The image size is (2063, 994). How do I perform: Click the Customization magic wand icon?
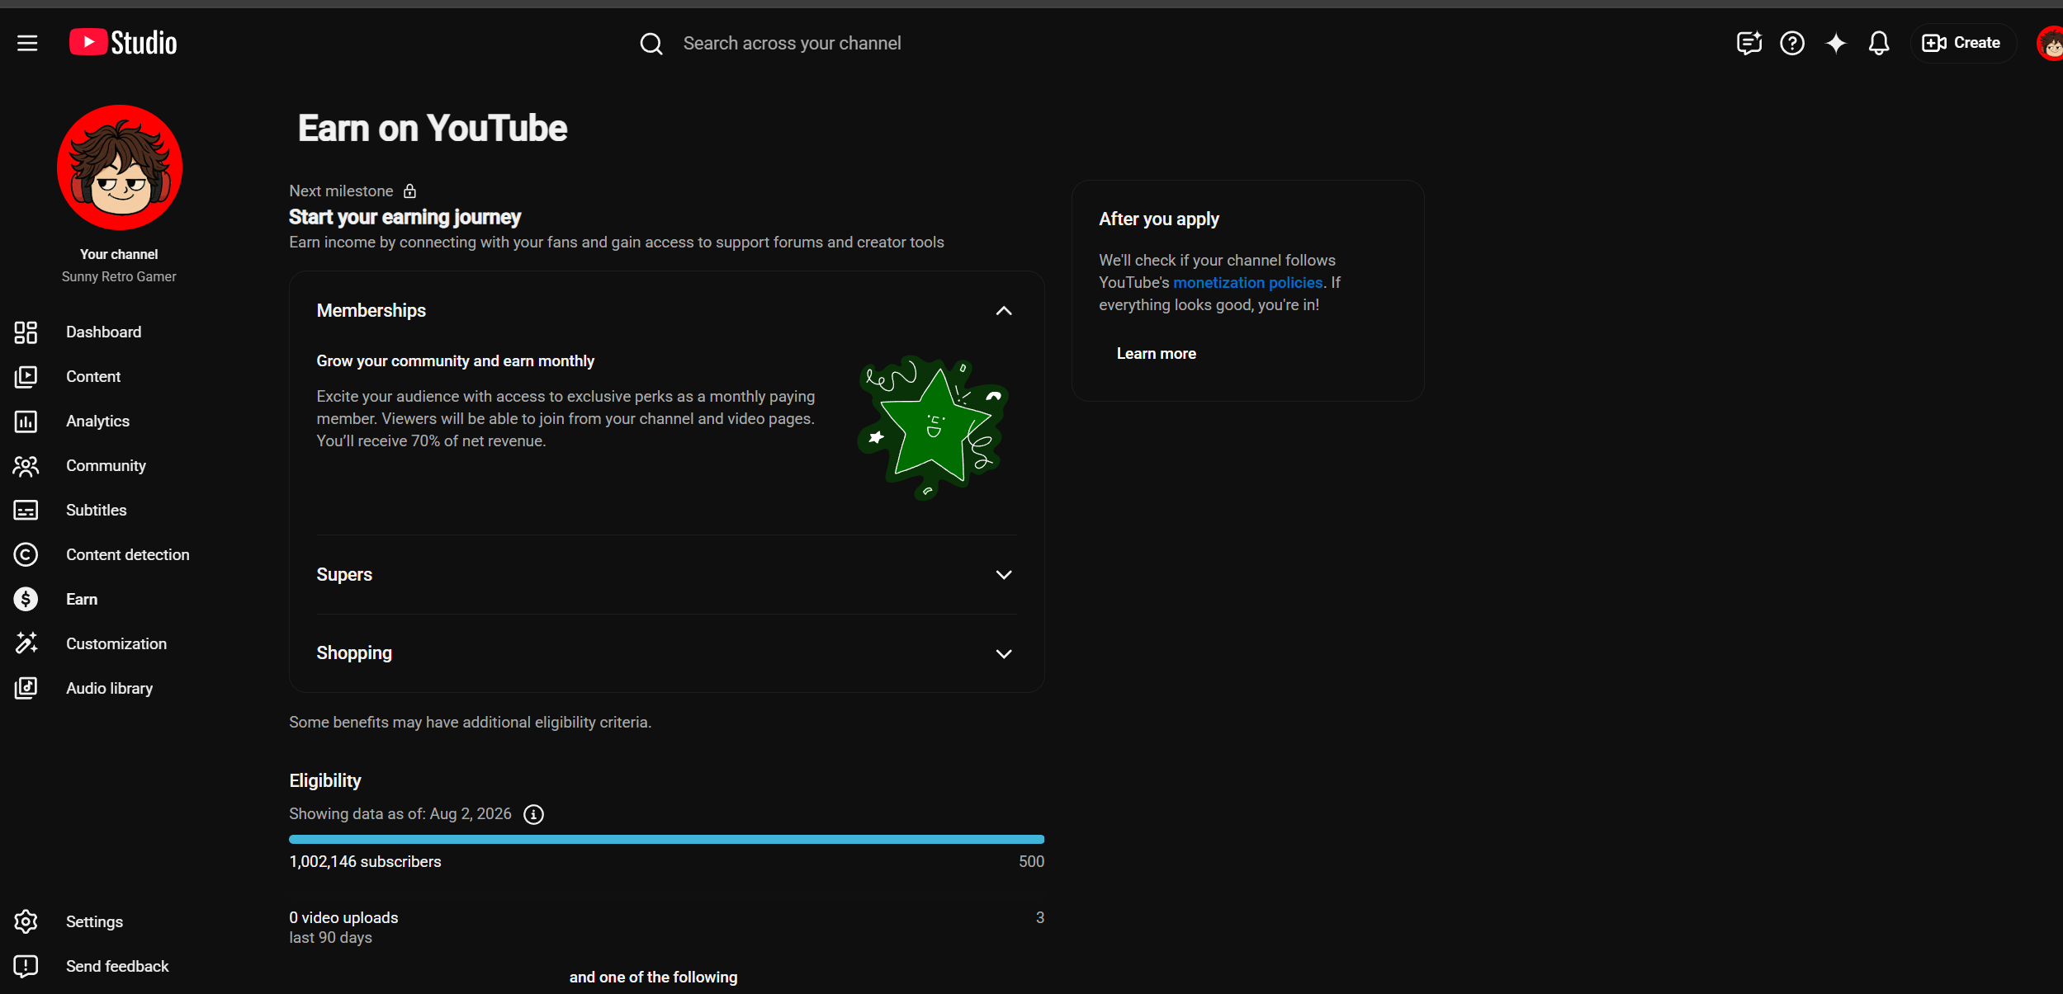coord(26,644)
